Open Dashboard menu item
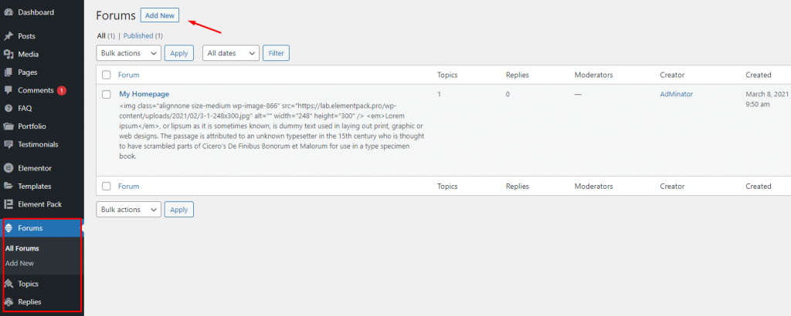The image size is (791, 316). (x=42, y=12)
